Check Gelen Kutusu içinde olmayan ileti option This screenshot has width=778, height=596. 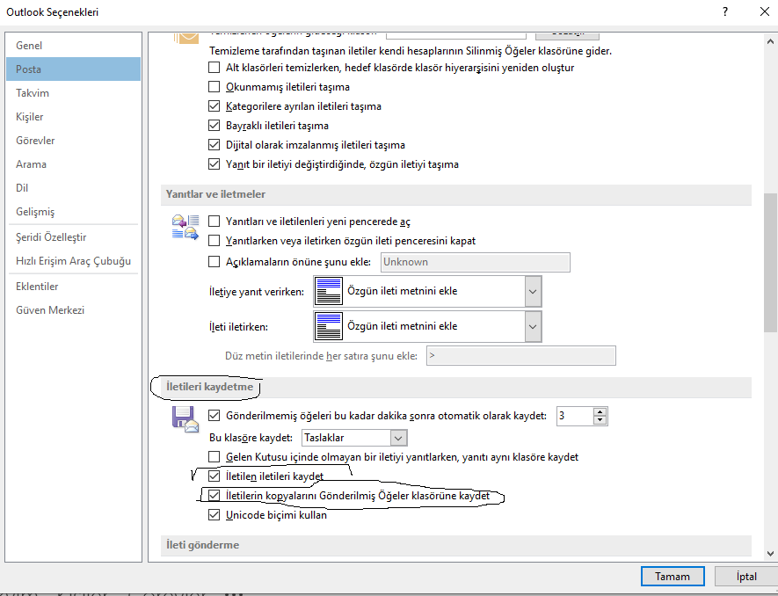[x=214, y=457]
